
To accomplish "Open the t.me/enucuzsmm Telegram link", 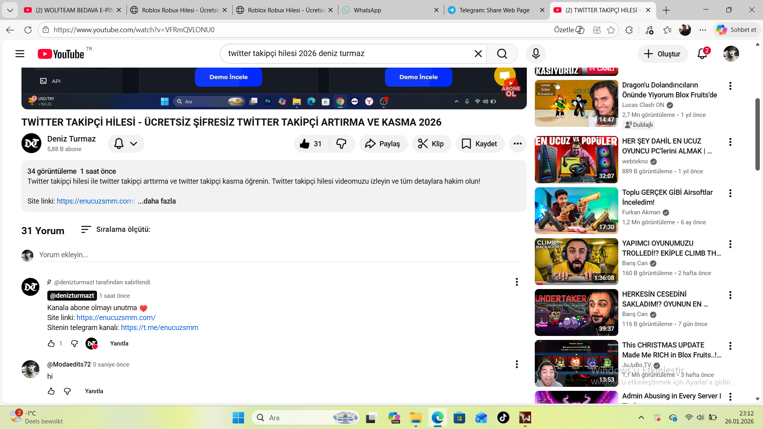I will pyautogui.click(x=159, y=328).
